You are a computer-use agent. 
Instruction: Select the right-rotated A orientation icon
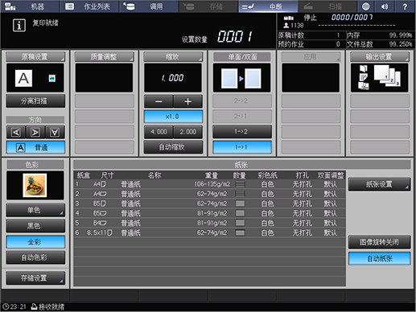coord(35,132)
